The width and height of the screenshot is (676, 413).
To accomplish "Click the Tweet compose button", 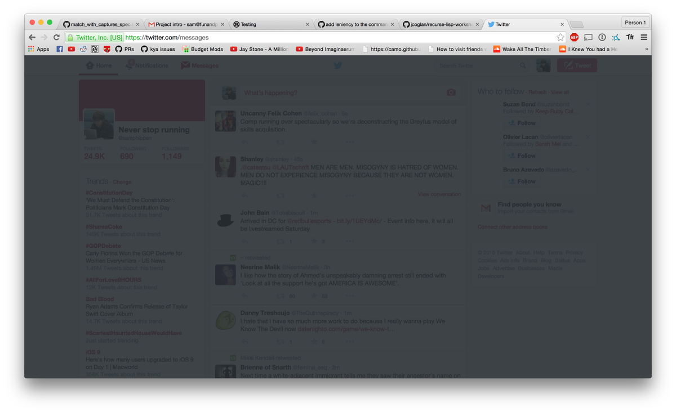I will click(x=577, y=65).
